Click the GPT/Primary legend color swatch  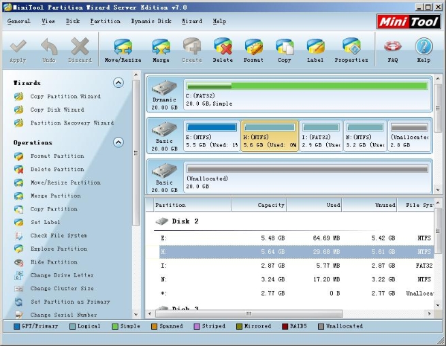pyautogui.click(x=17, y=326)
